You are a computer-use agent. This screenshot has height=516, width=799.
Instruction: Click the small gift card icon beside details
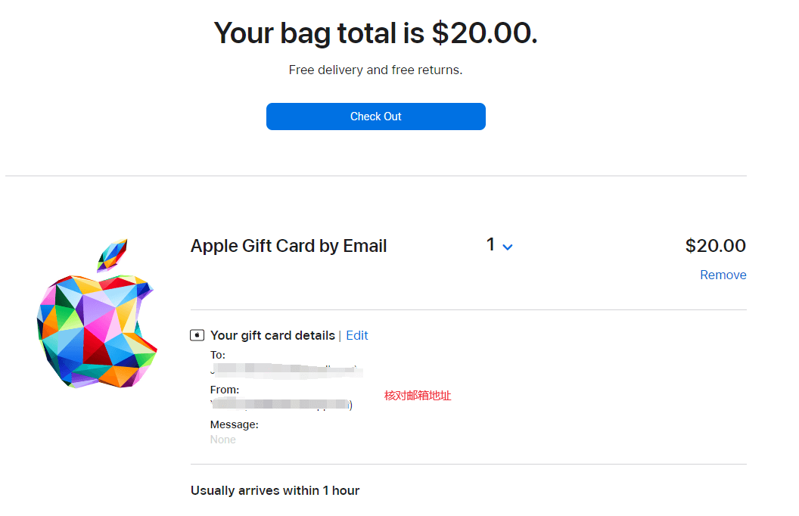197,335
